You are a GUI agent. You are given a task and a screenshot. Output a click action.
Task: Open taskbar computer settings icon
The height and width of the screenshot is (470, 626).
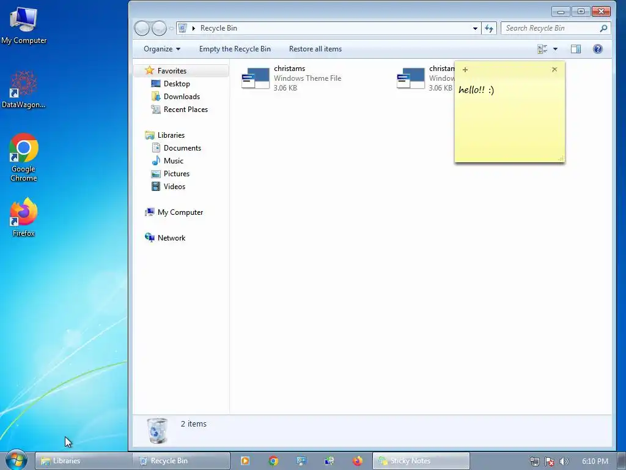pyautogui.click(x=301, y=461)
